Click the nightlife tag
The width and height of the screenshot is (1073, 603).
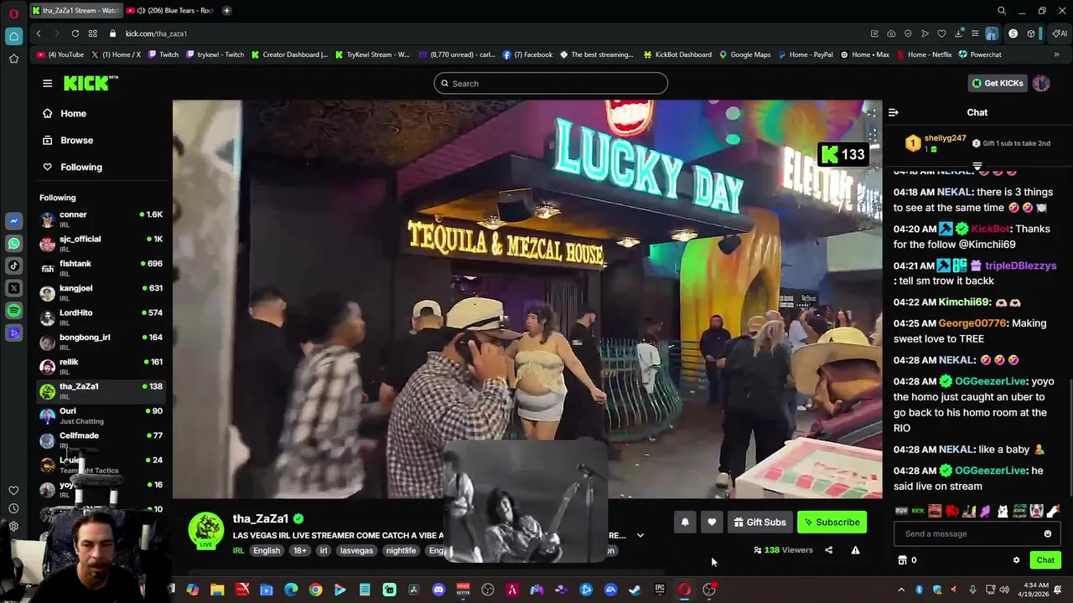coord(401,550)
